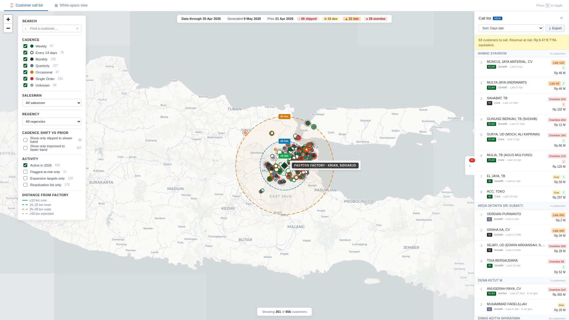The height and width of the screenshot is (320, 569).
Task: Click Q badge on VERDIAN PURWANTO row
Action: (489, 219)
